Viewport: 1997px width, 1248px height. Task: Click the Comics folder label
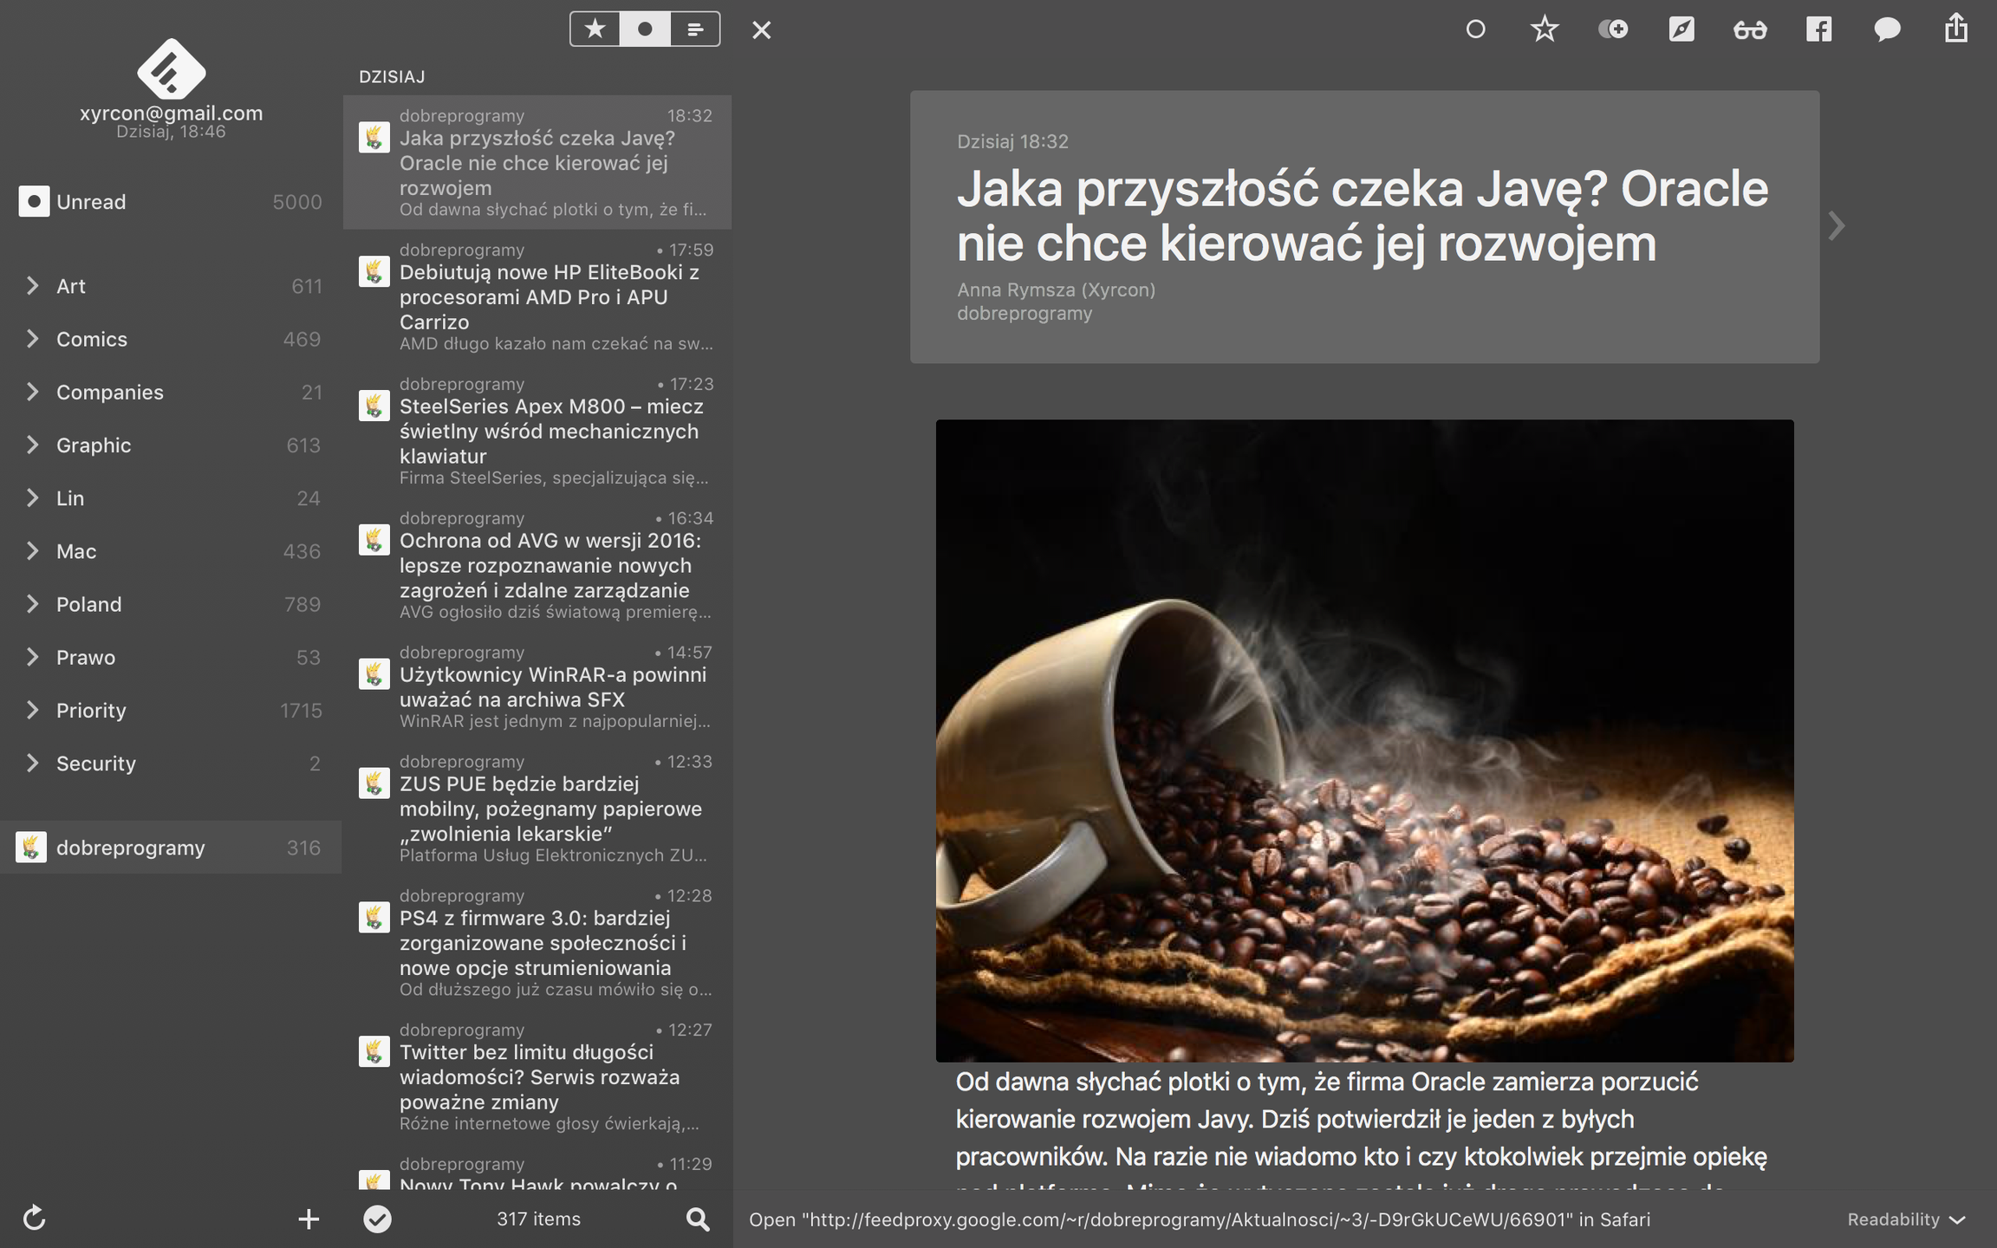click(x=92, y=339)
